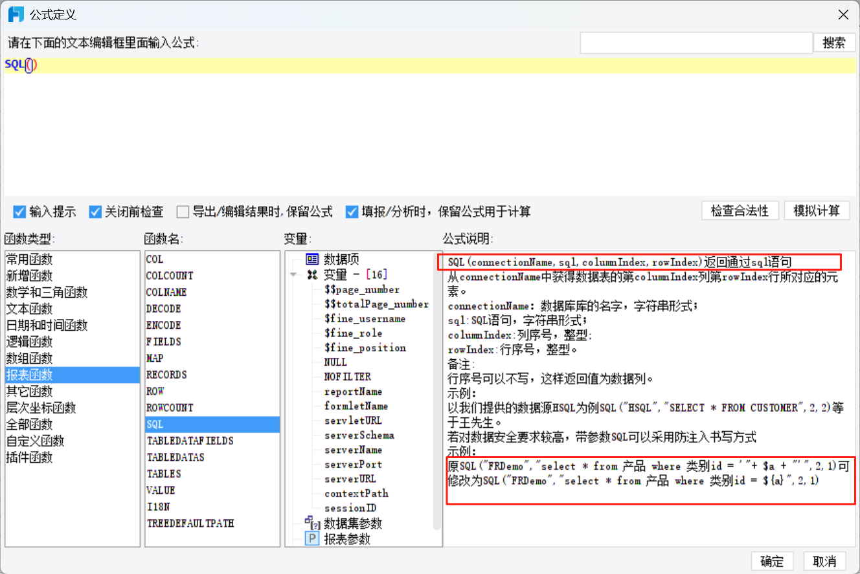Select 数学和三角函数 function type
Screen dimensions: 860x574
pos(72,293)
